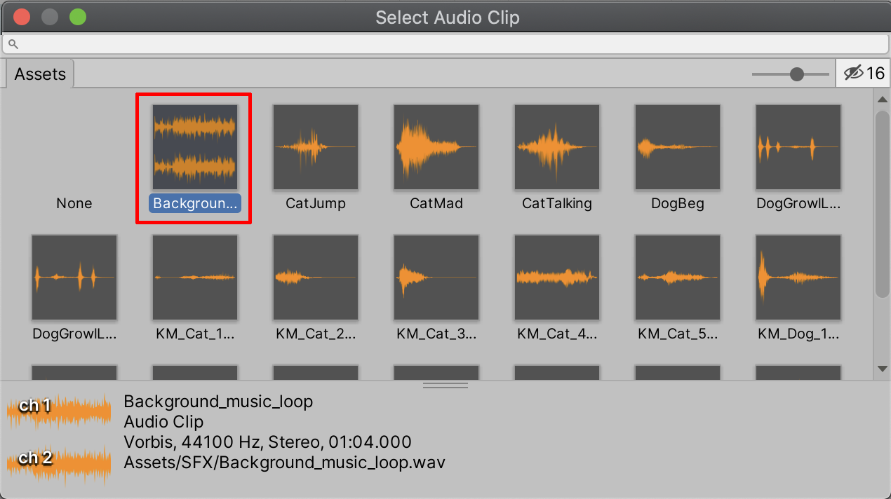Choose the CatTalking waveform thumbnail
891x499 pixels.
[557, 147]
